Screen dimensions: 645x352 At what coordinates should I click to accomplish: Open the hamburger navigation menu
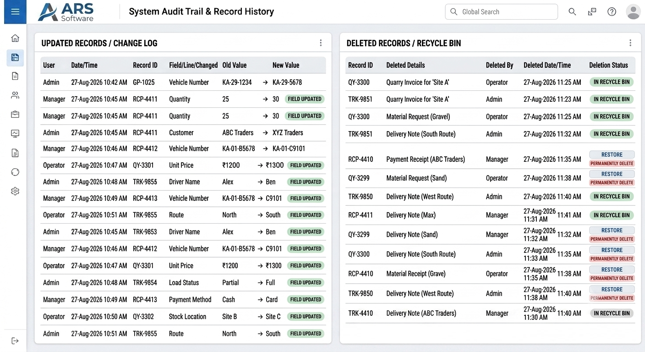click(x=15, y=11)
